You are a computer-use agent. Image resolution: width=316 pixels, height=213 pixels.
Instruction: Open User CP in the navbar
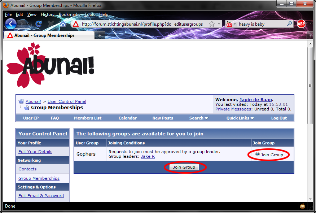(31, 118)
